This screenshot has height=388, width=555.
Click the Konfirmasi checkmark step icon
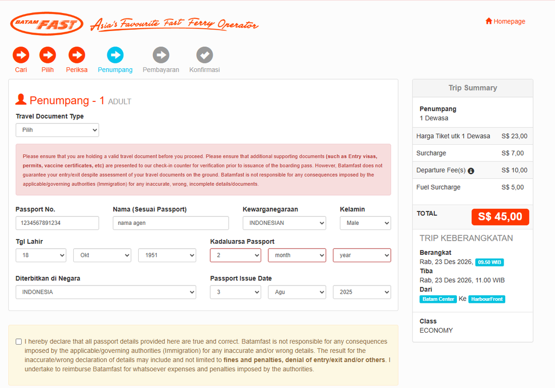coord(204,55)
